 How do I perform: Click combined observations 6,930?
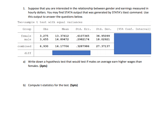[44, 46]
